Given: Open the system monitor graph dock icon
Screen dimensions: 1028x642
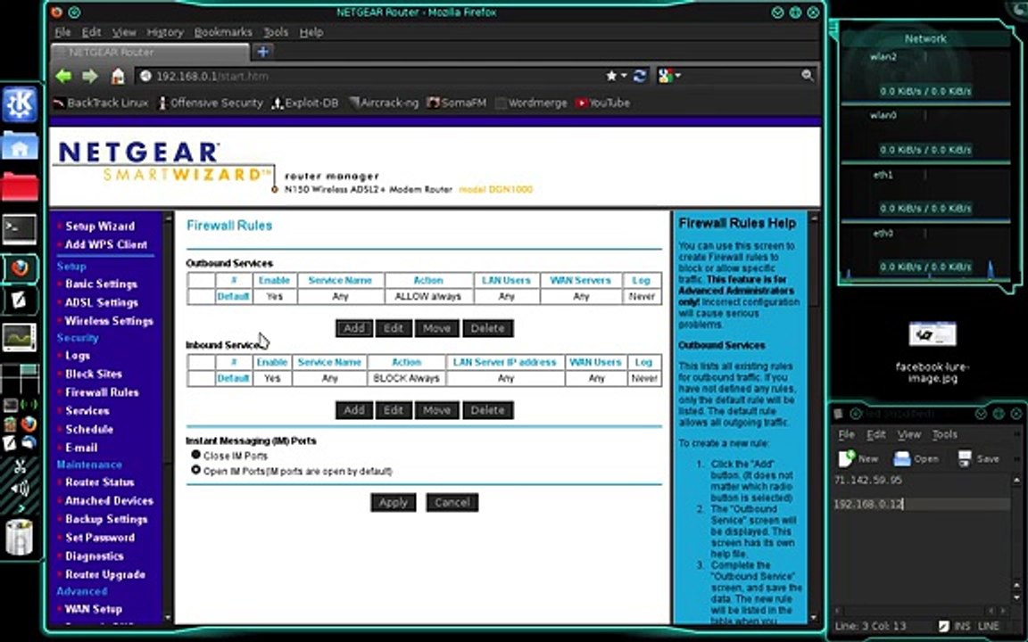Looking at the screenshot, I should (20, 337).
